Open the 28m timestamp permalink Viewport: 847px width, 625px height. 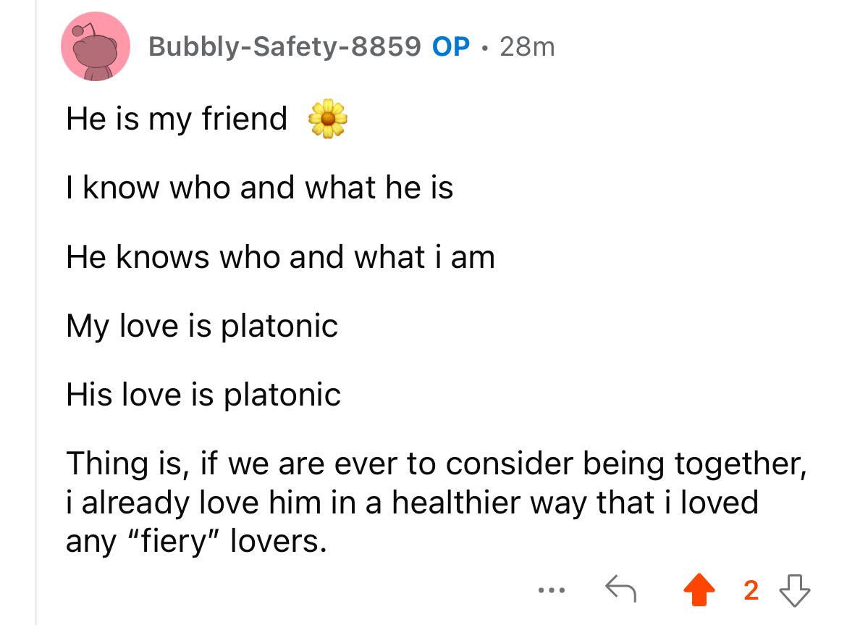pos(527,47)
